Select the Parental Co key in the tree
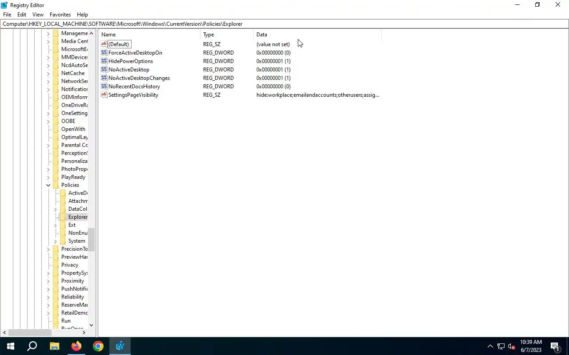 (x=74, y=145)
